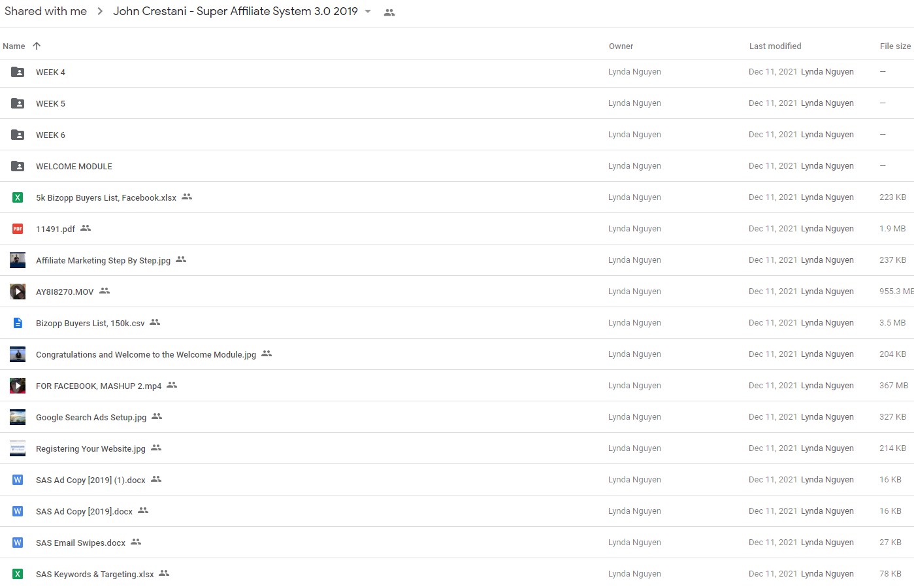Click Word icon for SAS Ad Copy [2019].docx
The width and height of the screenshot is (914, 587).
point(18,511)
